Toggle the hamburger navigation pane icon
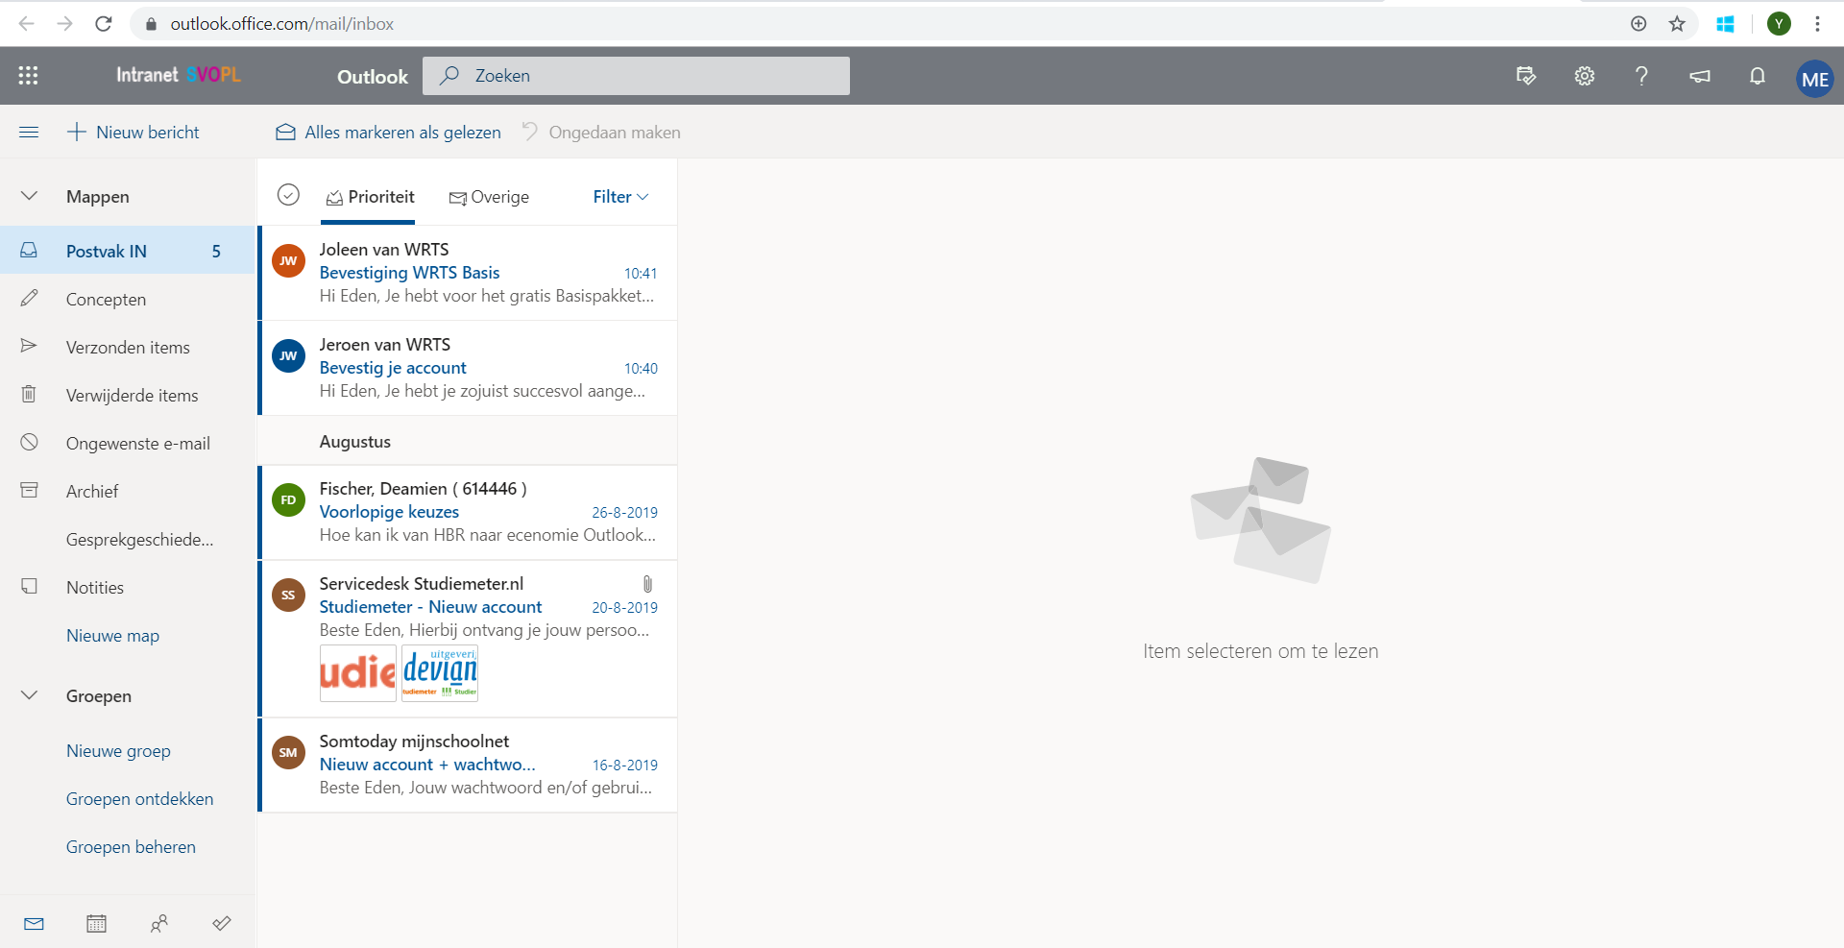Viewport: 1844px width, 948px height. pos(29,132)
